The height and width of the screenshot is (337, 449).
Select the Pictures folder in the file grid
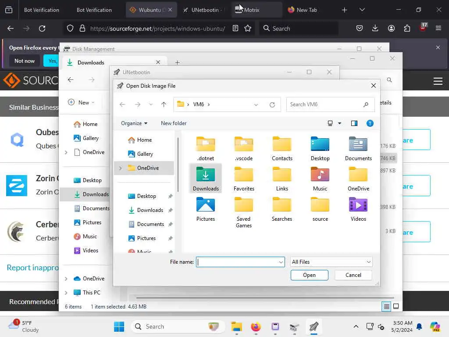[x=206, y=209]
